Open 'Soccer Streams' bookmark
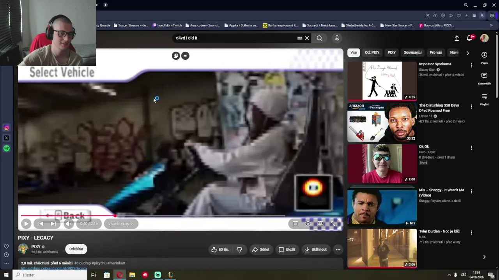 [x=131, y=25]
